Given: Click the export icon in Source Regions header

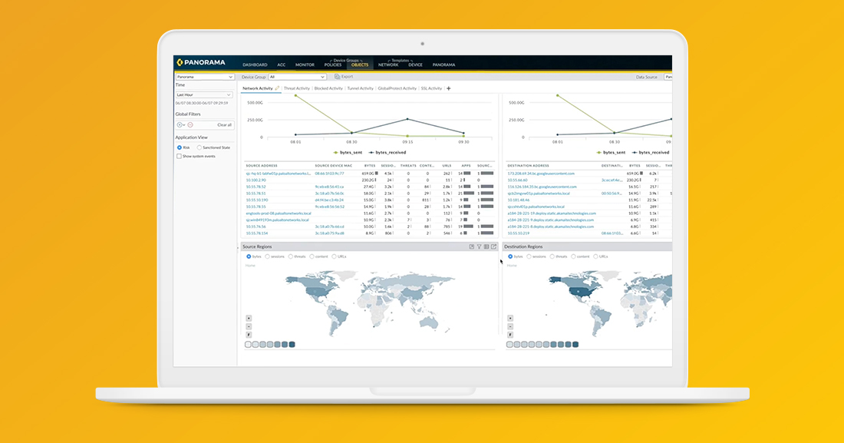Looking at the screenshot, I should pyautogui.click(x=494, y=246).
